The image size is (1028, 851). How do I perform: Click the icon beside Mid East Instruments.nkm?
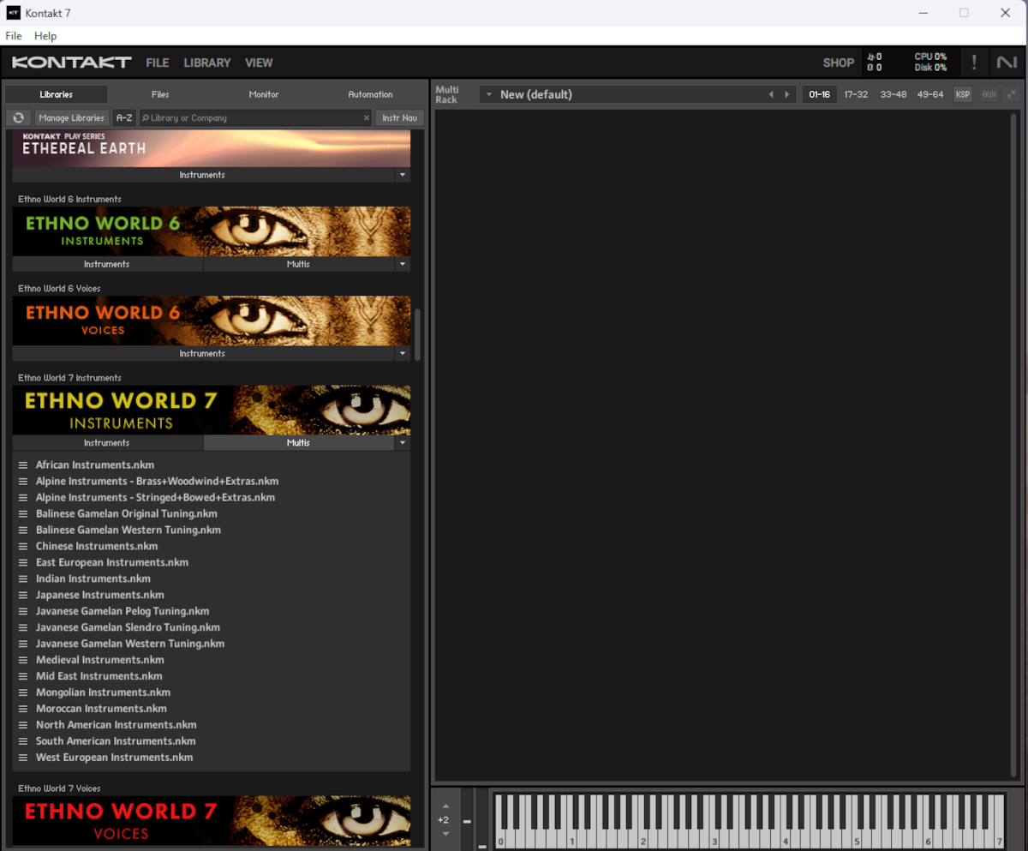(24, 676)
